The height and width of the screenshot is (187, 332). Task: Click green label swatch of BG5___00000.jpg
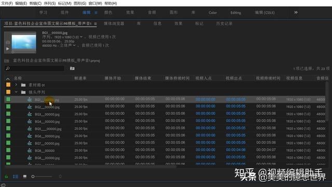[x=8, y=128]
